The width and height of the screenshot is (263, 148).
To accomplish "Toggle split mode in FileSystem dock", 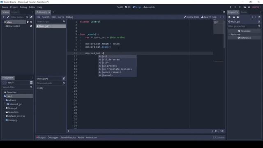I will pyautogui.click(x=31, y=83).
